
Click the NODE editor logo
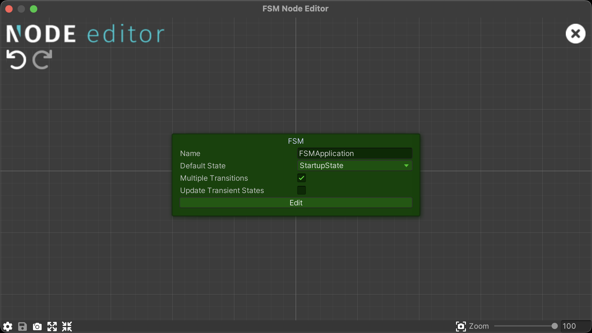point(85,33)
